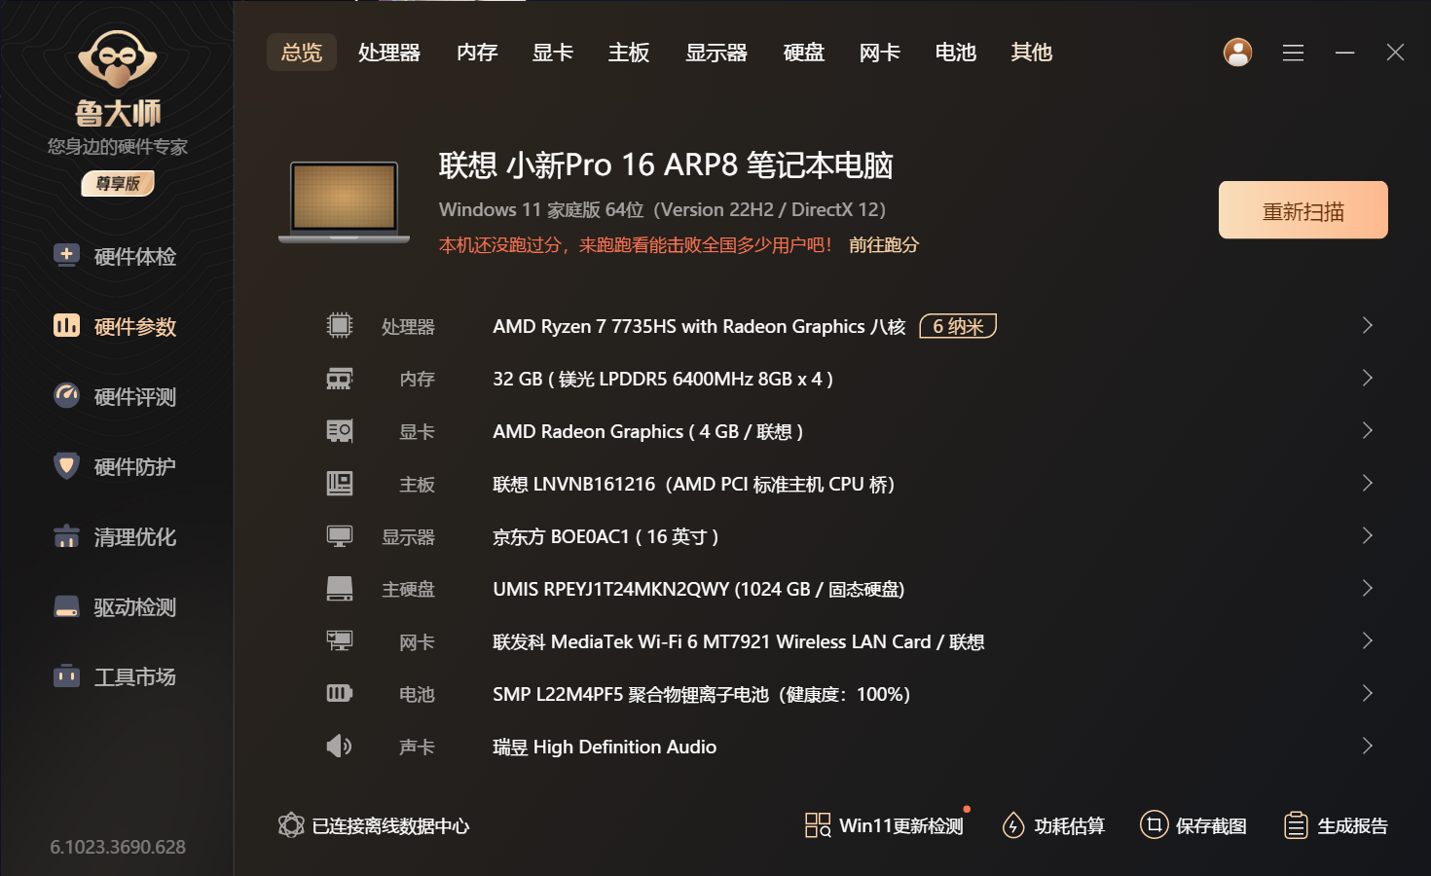Open the hamburger main menu icon
Viewport: 1431px width, 876px height.
pyautogui.click(x=1293, y=53)
